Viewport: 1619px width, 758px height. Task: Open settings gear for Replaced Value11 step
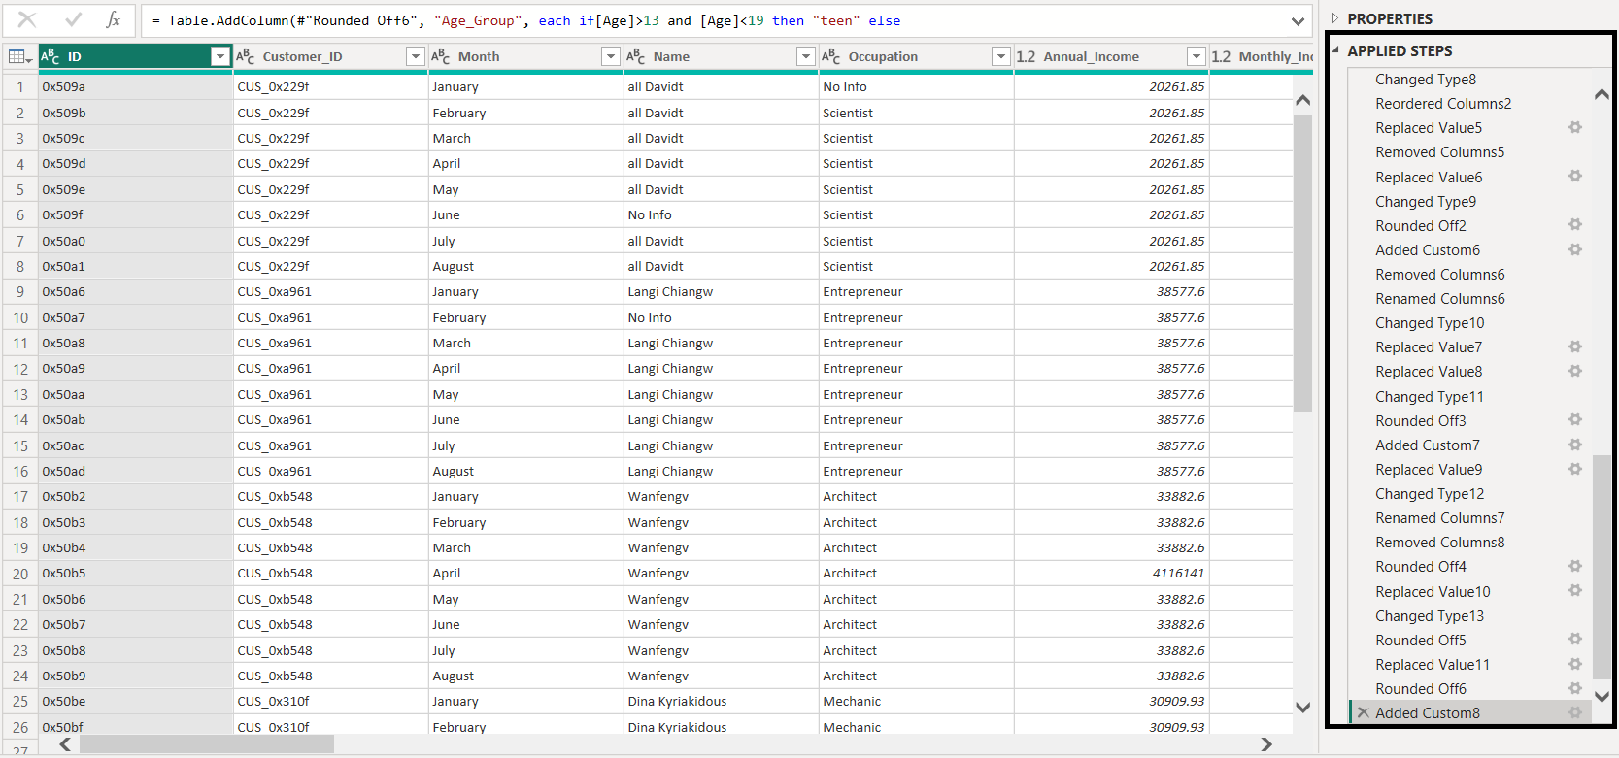click(1575, 664)
